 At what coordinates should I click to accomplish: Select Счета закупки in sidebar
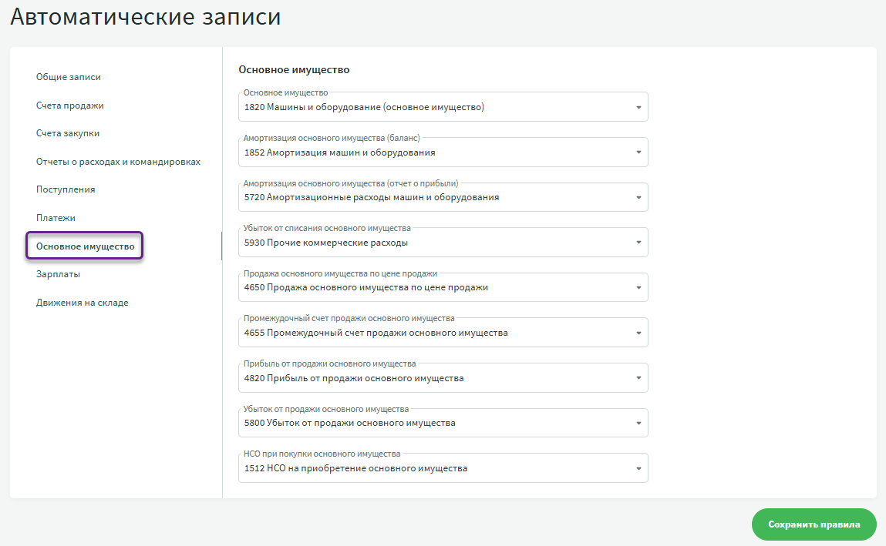(68, 133)
